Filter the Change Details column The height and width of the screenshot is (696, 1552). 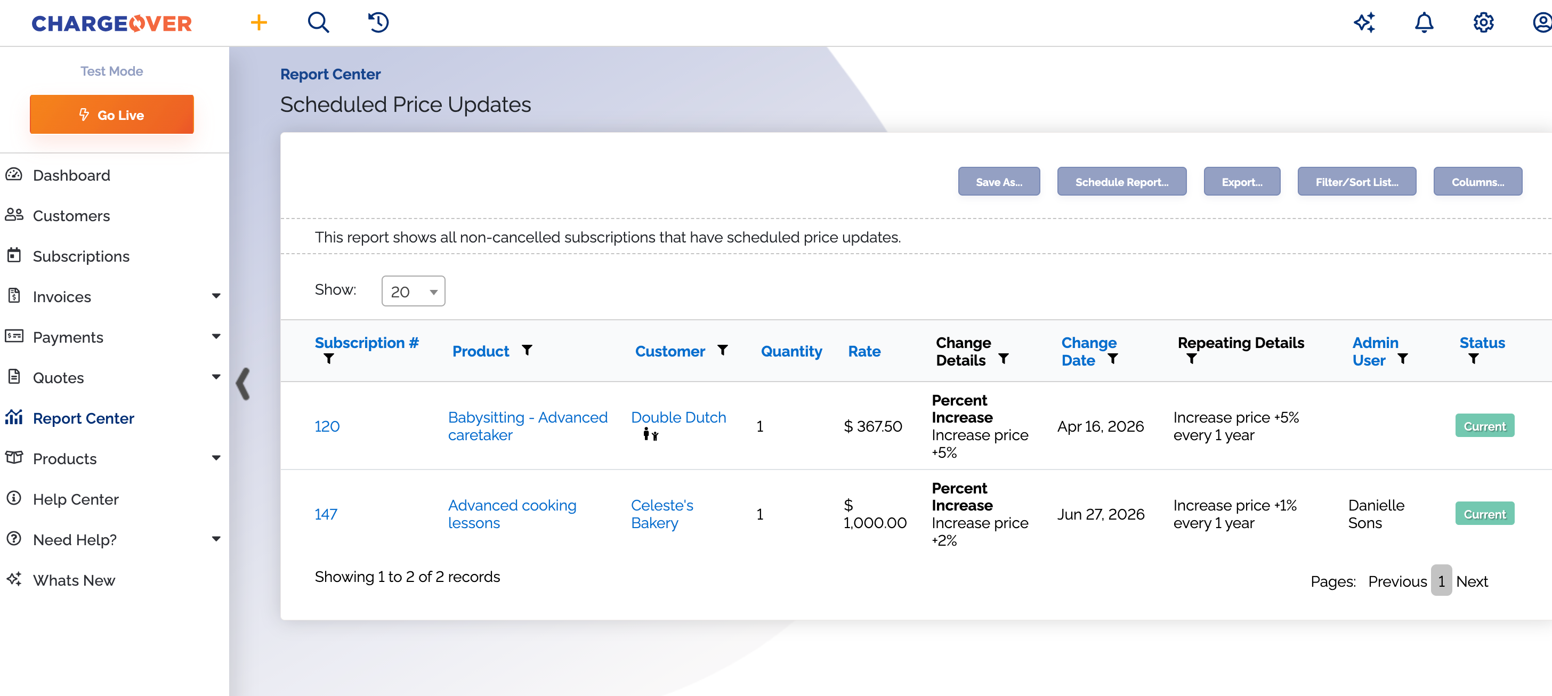[1003, 359]
